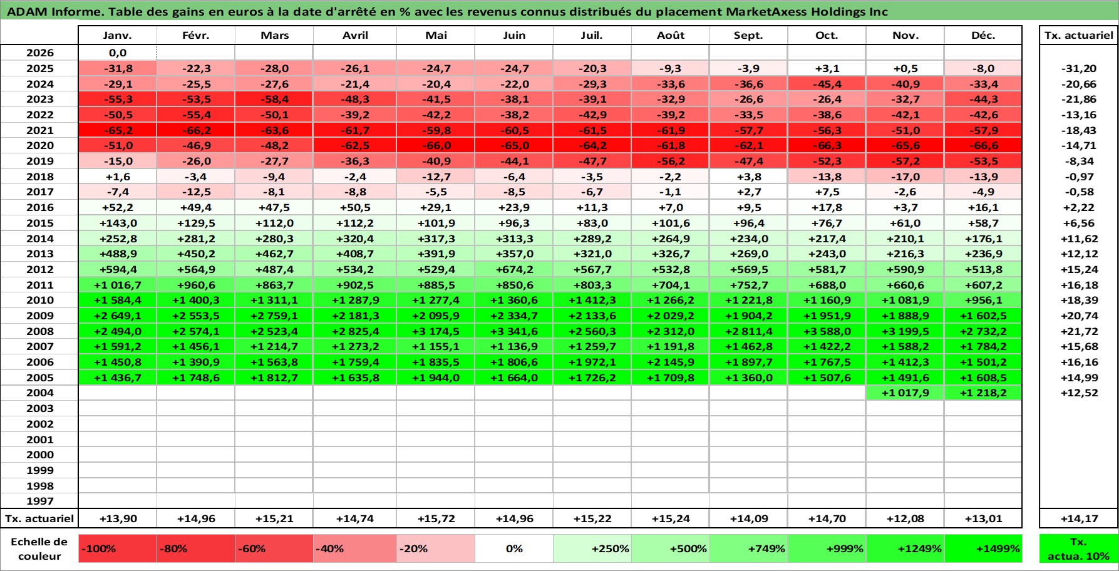The height and width of the screenshot is (571, 1119).
Task: Click actuarial rate -31,20 for 2025
Action: (1079, 68)
